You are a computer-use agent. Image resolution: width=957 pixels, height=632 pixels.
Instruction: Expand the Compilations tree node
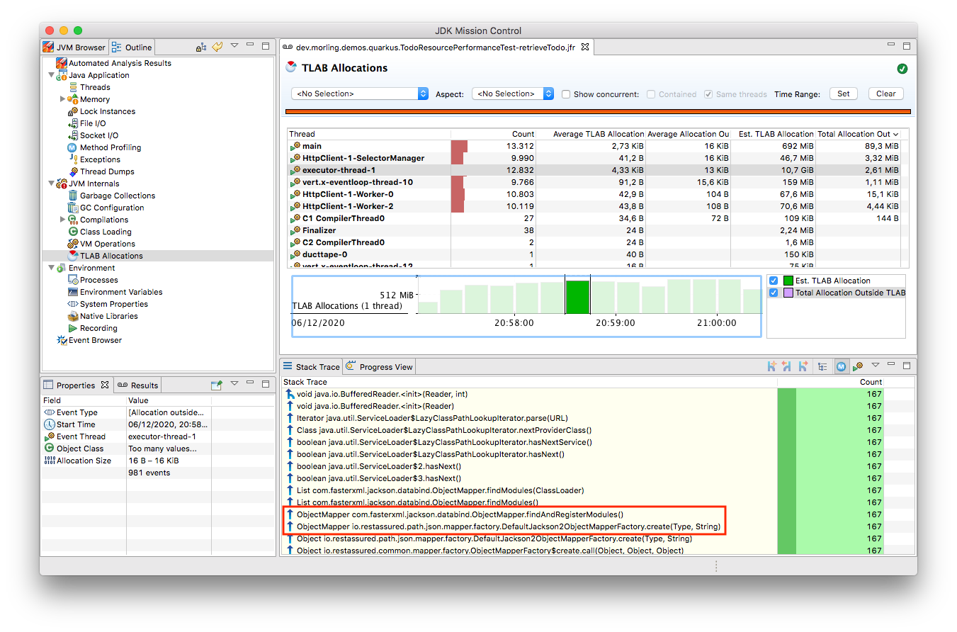[x=62, y=220]
